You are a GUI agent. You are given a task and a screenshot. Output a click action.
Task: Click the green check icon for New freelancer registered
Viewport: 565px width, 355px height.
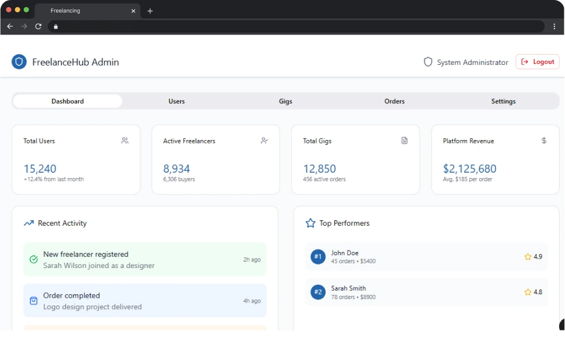pyautogui.click(x=33, y=259)
